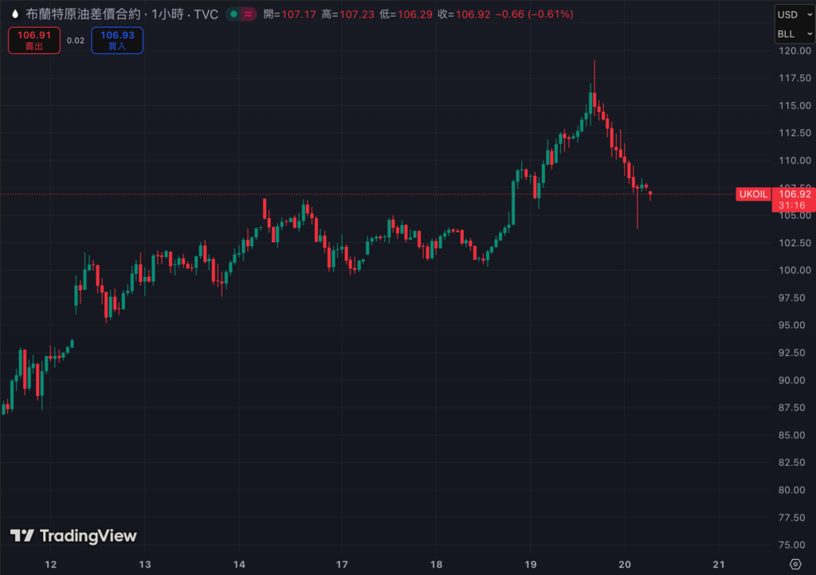This screenshot has width=816, height=575.
Task: Click the 低=106.29 low value
Action: (406, 14)
